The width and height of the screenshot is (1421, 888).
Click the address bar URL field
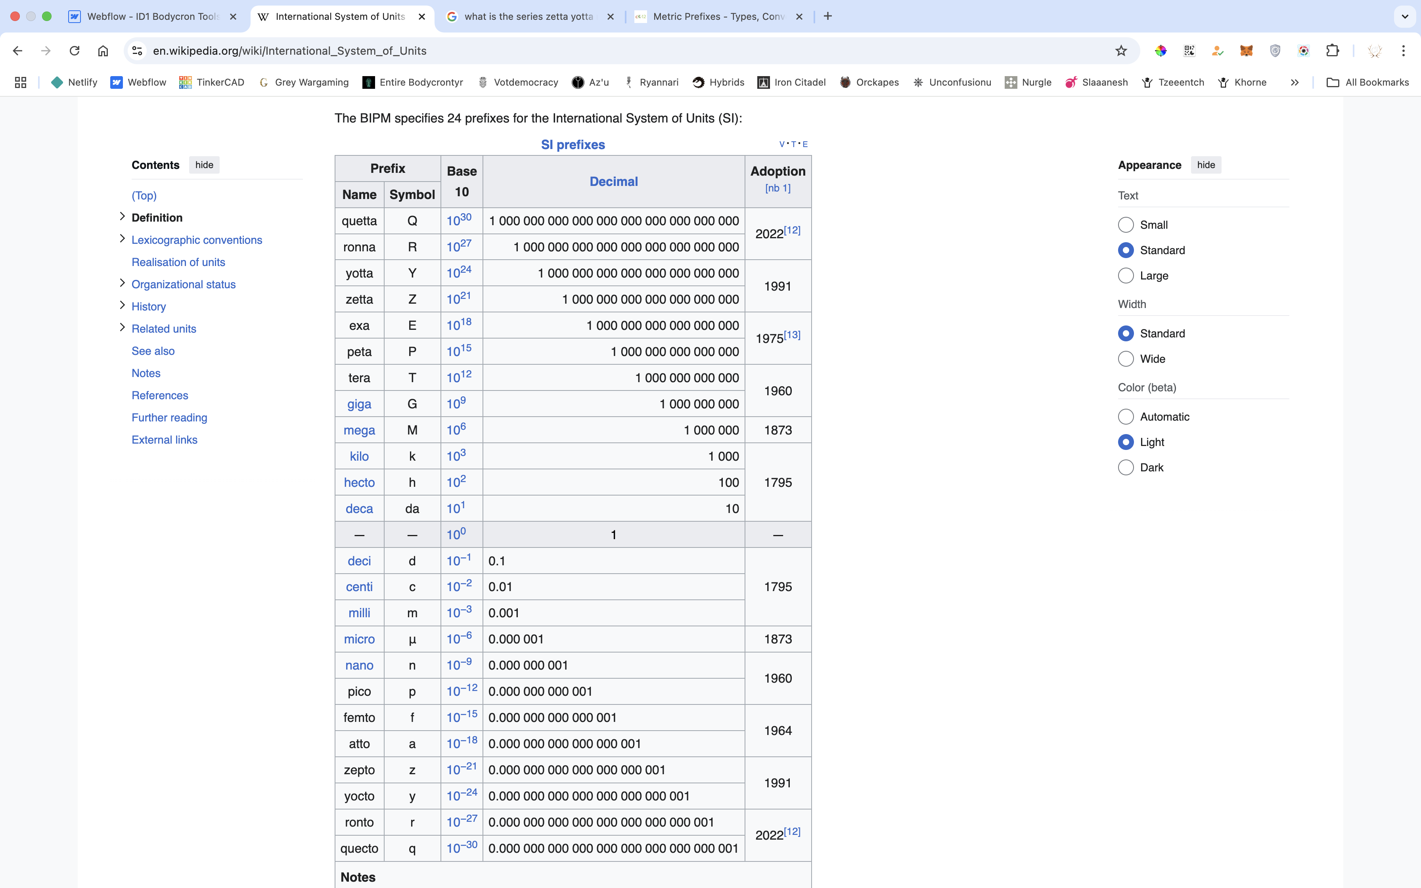point(587,50)
